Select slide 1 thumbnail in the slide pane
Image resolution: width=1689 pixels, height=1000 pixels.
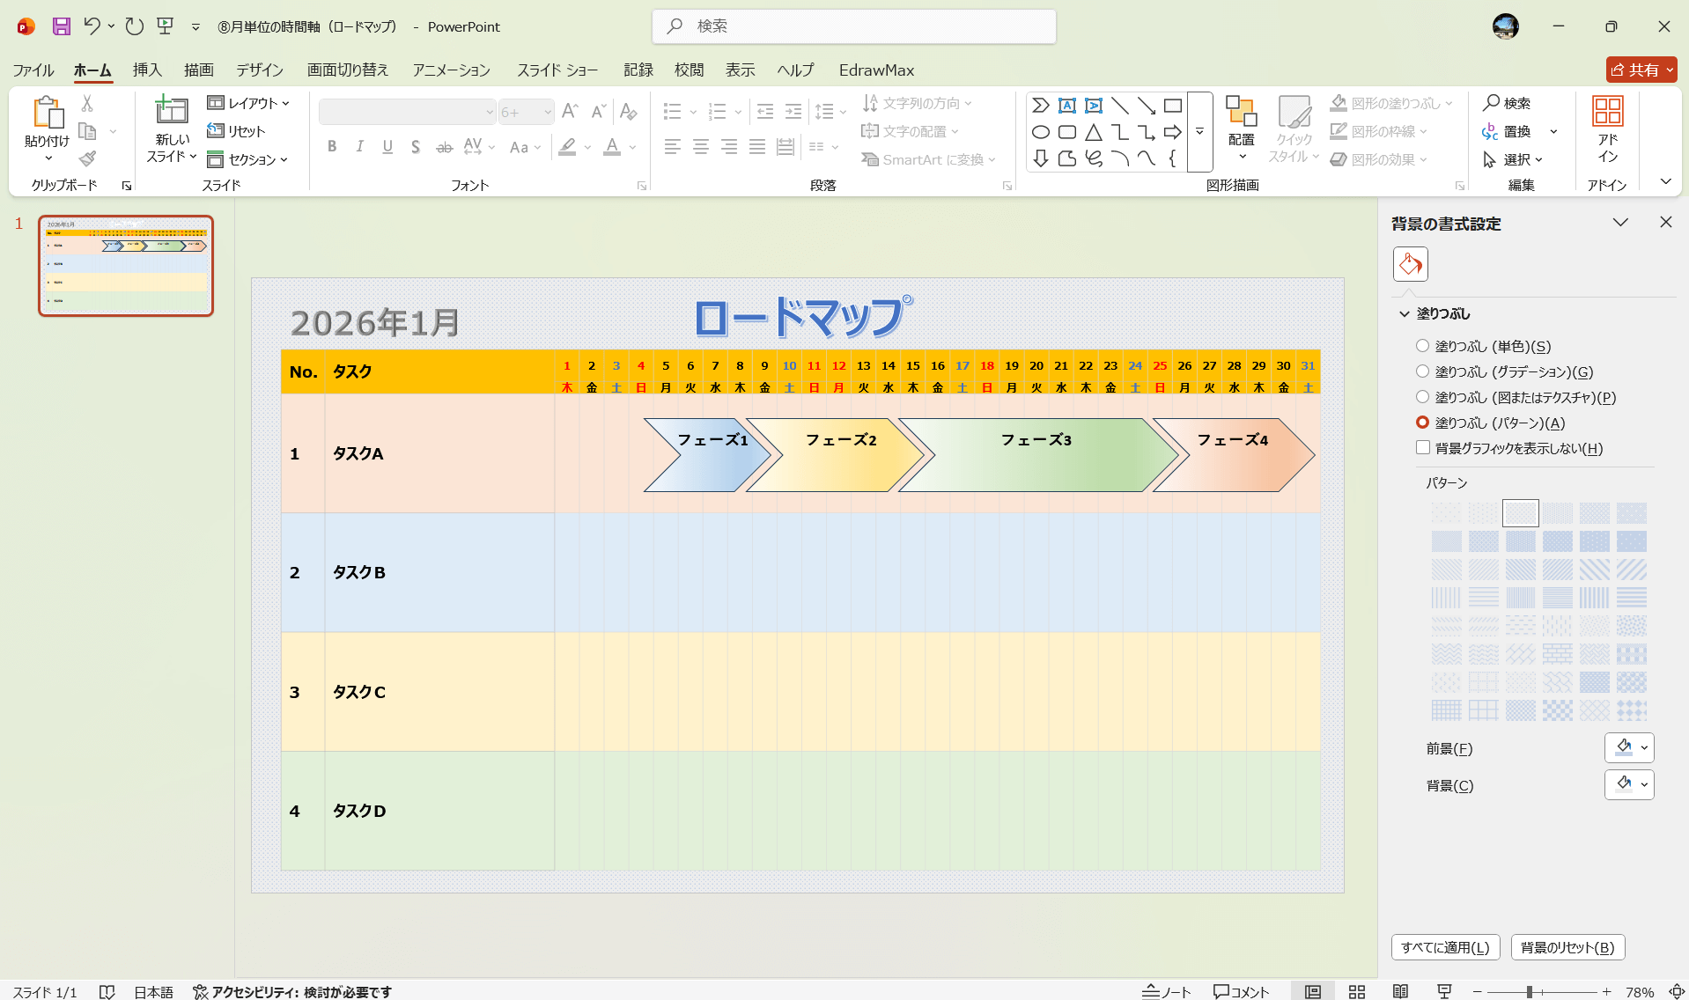[125, 266]
